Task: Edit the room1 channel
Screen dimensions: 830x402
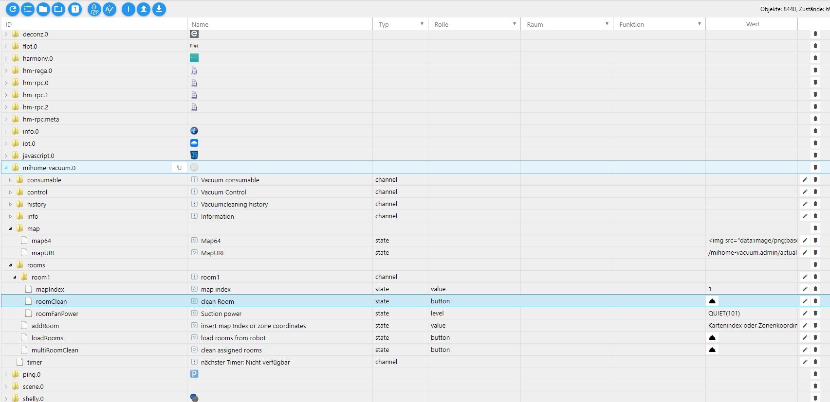Action: click(805, 277)
